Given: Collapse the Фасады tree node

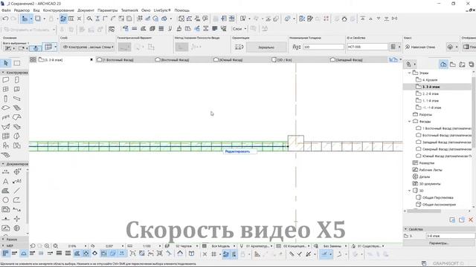Looking at the screenshot, I should 409,122.
